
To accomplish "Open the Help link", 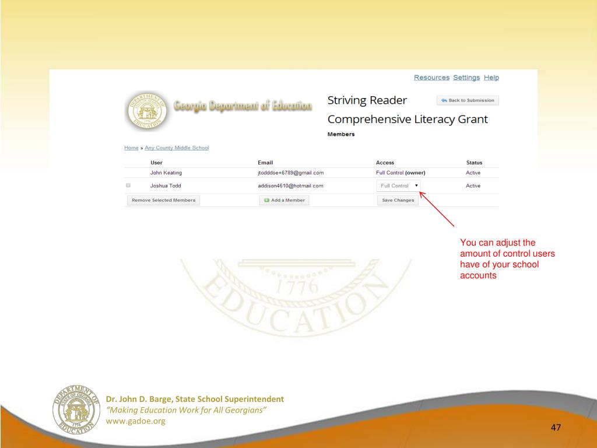I will tap(491, 78).
